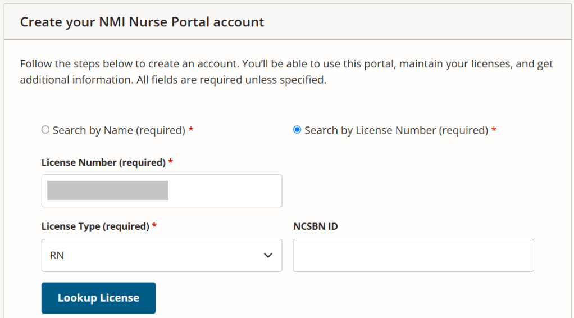
Task: Click the 'Search by Name (required)' label text
Action: click(119, 130)
